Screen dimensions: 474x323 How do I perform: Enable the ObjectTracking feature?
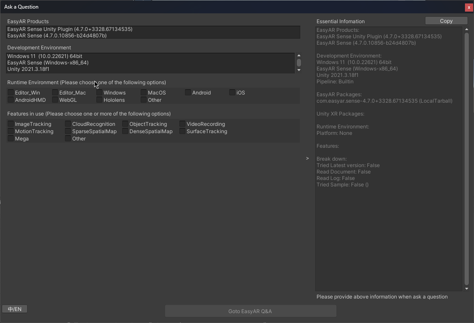pos(125,124)
